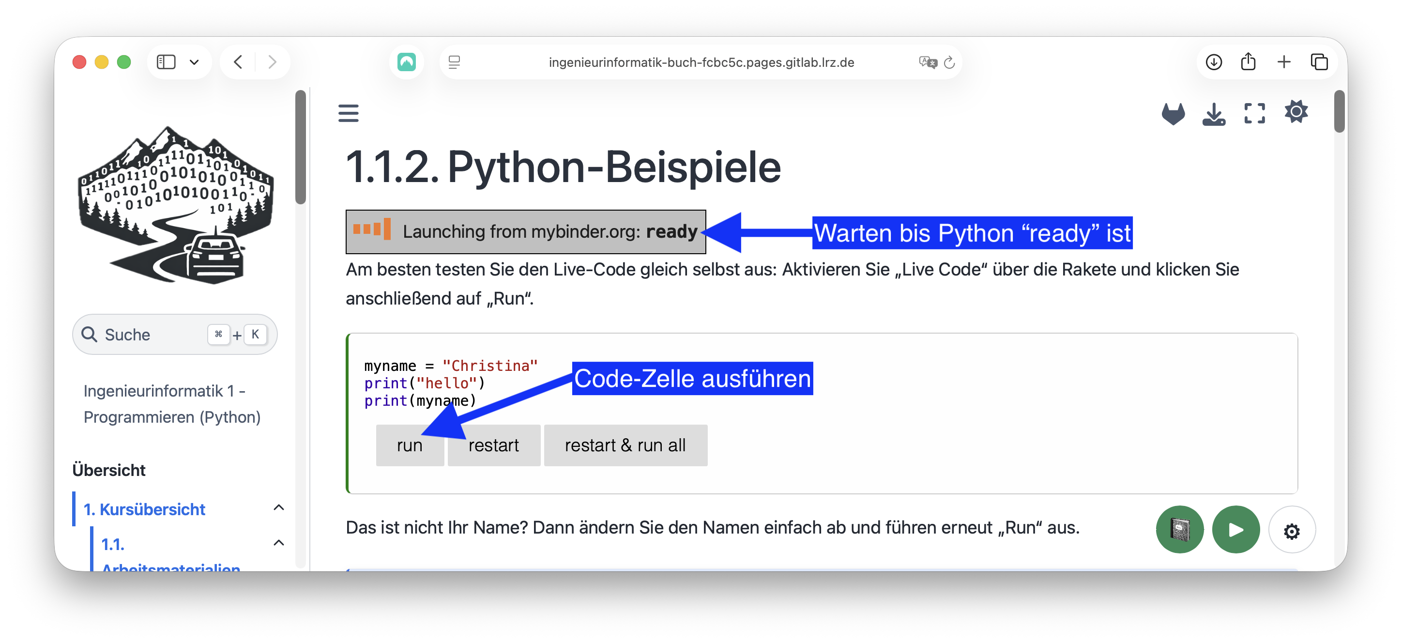The image size is (1402, 643).
Task: Open the 1. Kursübersicht chapter link
Action: (144, 510)
